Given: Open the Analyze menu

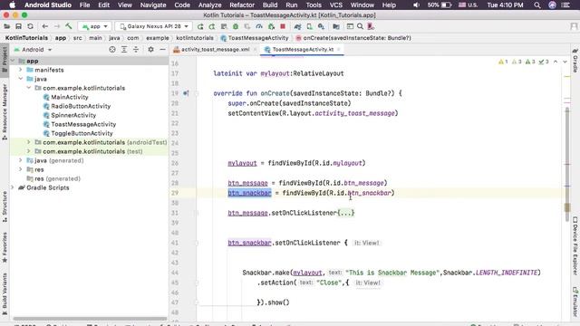Looking at the screenshot, I should coord(209,5).
